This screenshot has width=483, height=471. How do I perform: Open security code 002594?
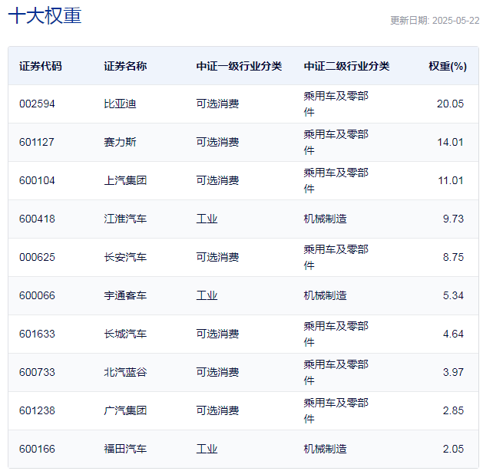pos(37,104)
